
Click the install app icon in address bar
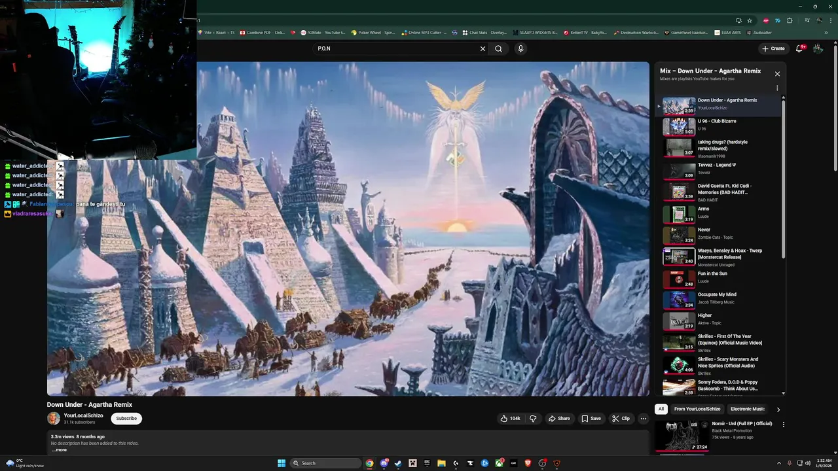tap(738, 20)
